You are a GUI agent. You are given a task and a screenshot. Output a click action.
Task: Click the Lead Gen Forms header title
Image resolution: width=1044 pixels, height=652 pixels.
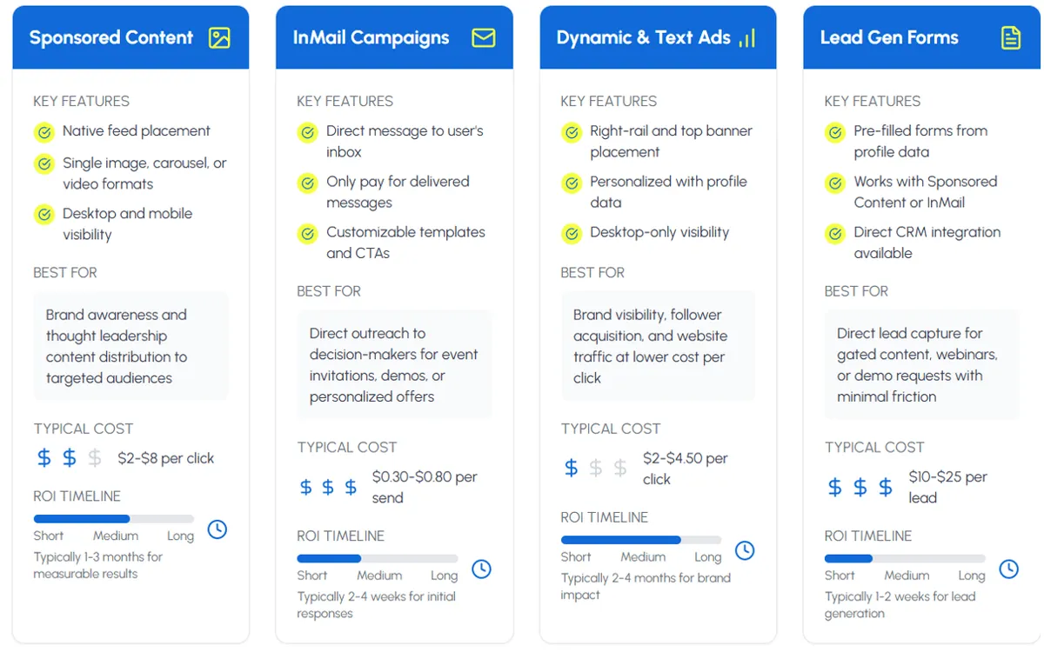click(889, 38)
